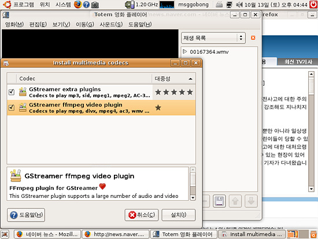The width and height of the screenshot is (318, 239).
Task: Click the 취소(C) cancel button
Action: (x=142, y=215)
